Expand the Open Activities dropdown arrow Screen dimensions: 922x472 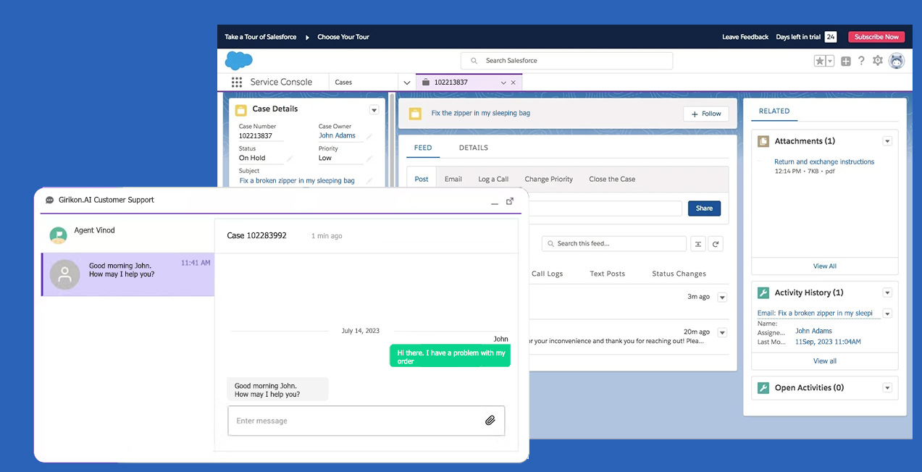click(x=887, y=388)
